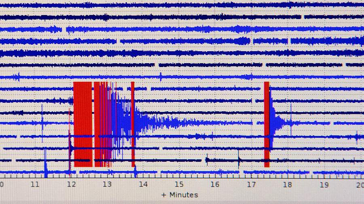Click the thin red spike at minute 12
The width and height of the screenshot is (364, 204).
(70, 142)
